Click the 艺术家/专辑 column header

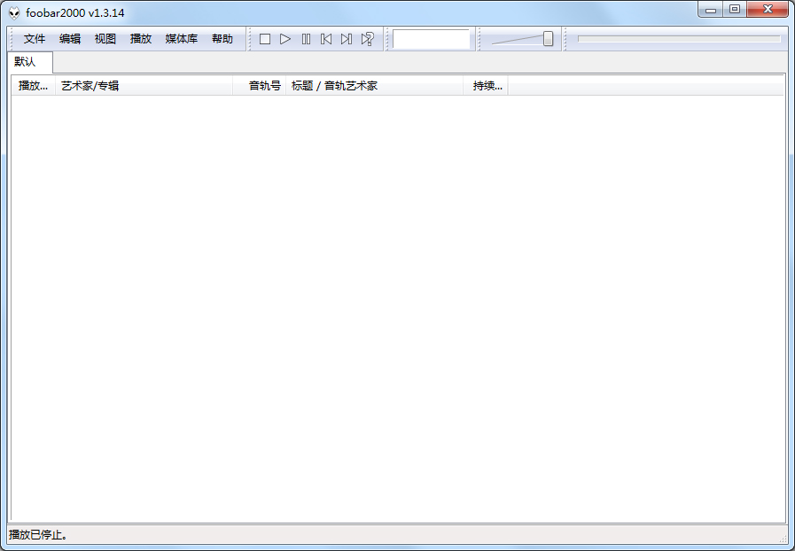[144, 86]
